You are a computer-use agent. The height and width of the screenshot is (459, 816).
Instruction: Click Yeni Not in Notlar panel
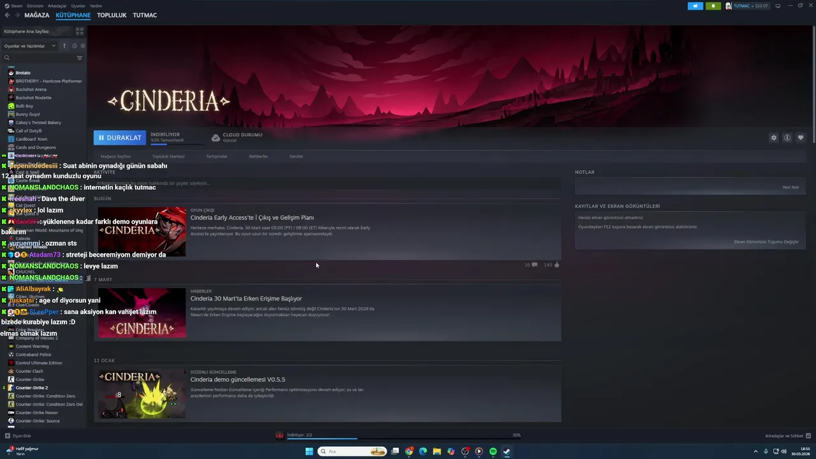[790, 187]
